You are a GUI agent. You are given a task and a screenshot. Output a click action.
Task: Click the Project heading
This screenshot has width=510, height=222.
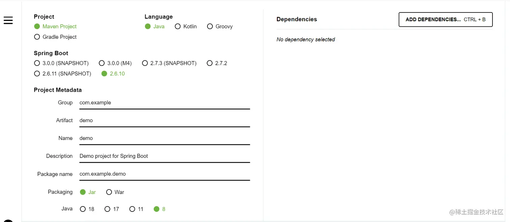click(x=44, y=17)
